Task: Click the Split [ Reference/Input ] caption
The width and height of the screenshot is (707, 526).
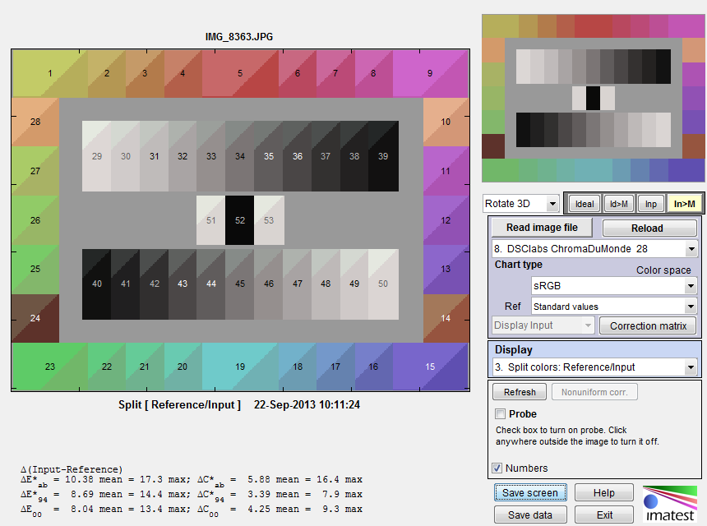Action: [179, 404]
